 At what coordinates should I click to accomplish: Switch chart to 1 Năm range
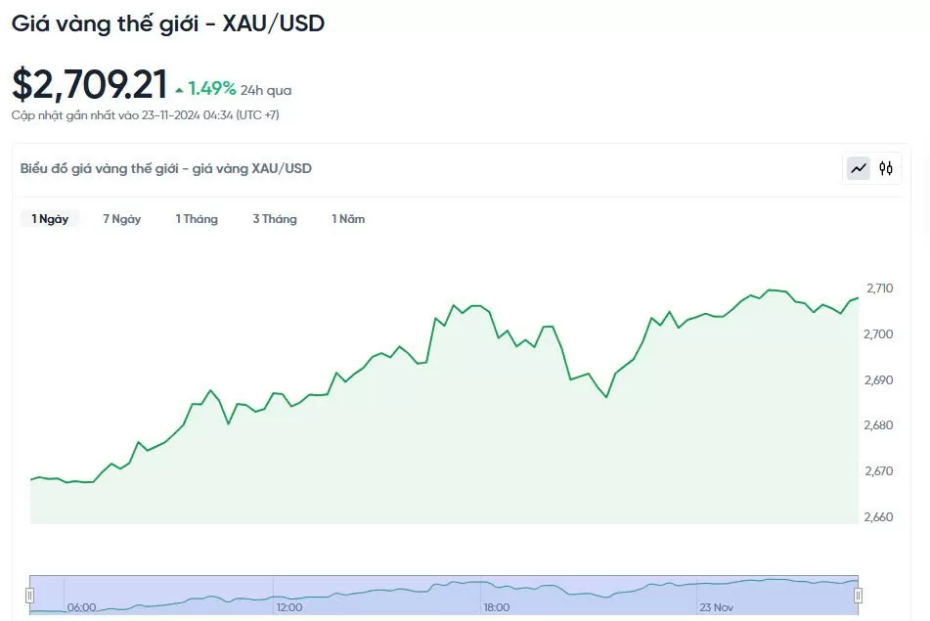point(348,219)
